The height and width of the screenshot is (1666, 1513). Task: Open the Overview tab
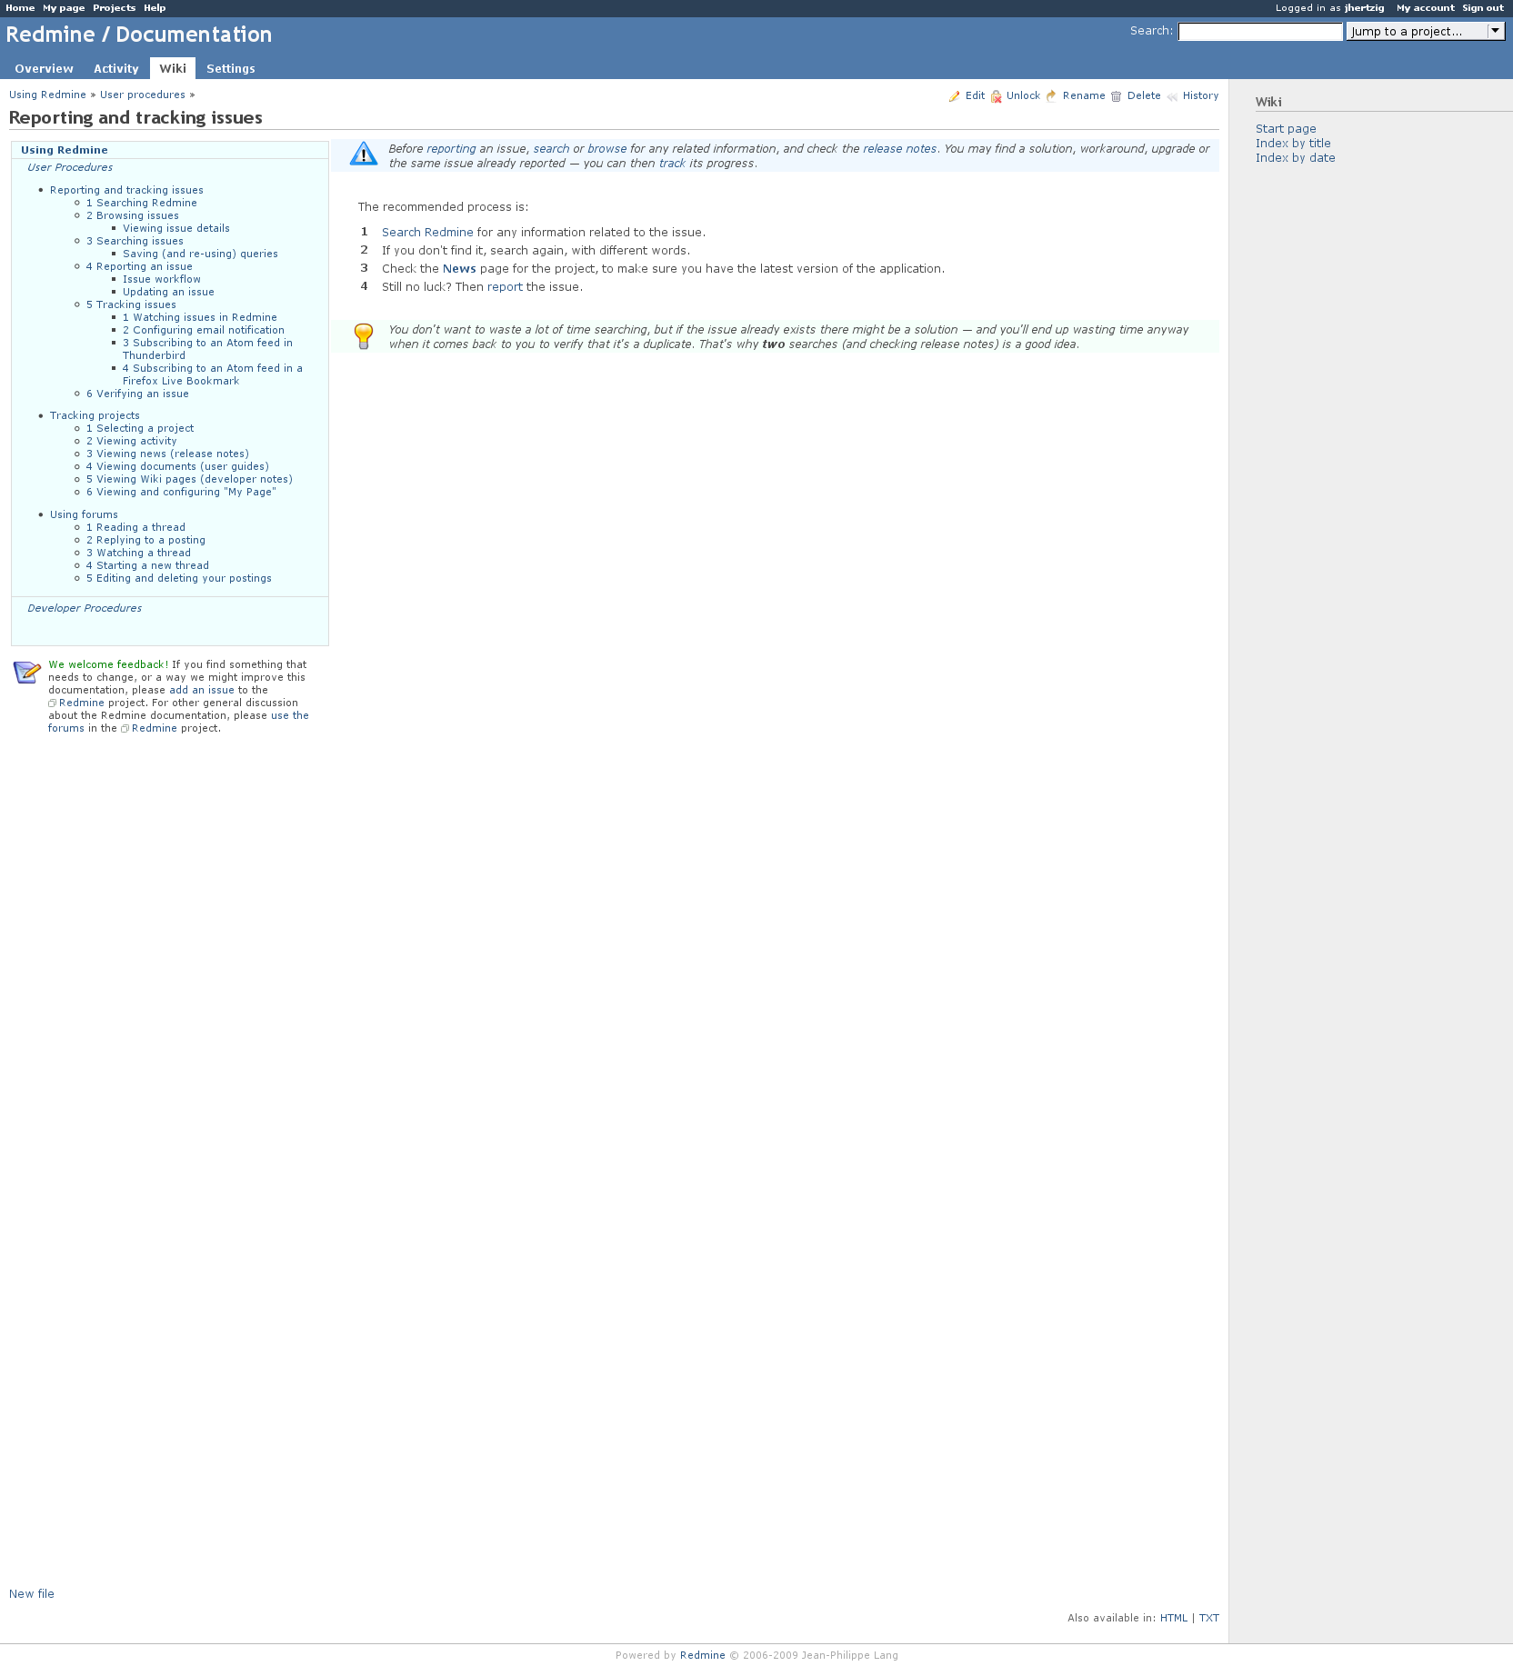tap(44, 68)
